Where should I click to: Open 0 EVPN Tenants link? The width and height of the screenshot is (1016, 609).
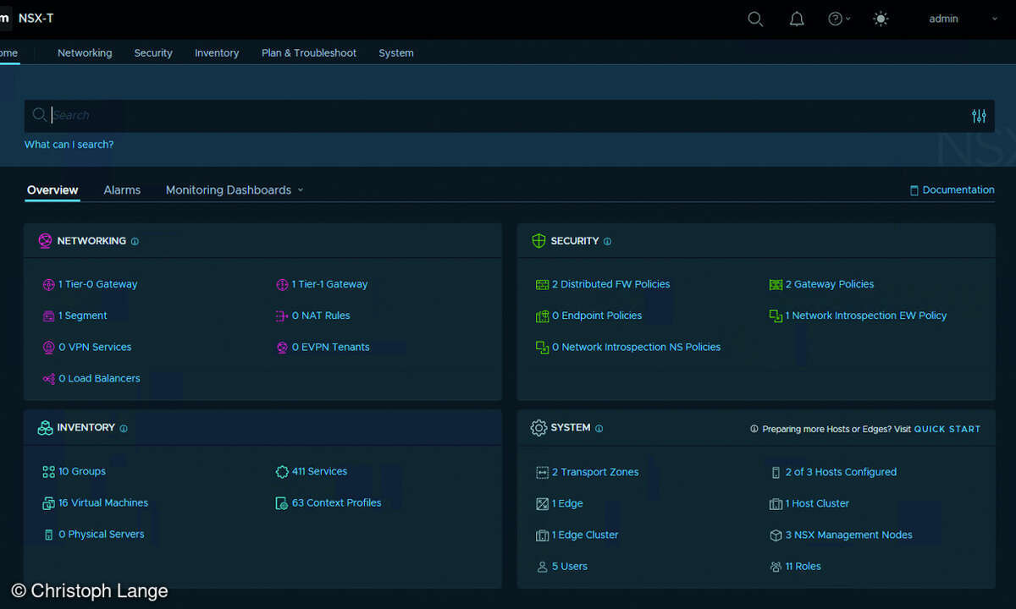[330, 347]
